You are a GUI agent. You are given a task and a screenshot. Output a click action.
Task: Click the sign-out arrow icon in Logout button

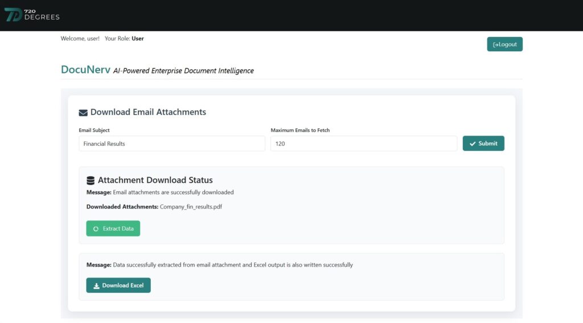point(495,44)
